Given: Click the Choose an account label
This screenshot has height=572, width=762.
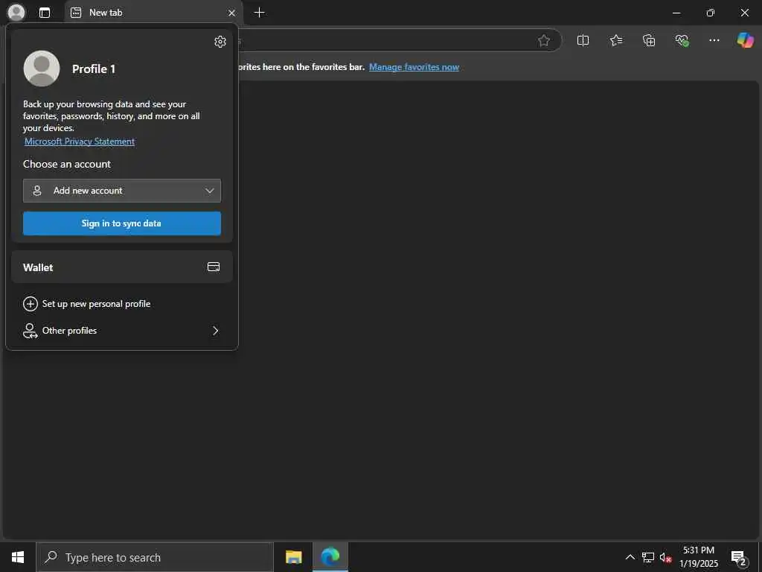Looking at the screenshot, I should coord(67,164).
